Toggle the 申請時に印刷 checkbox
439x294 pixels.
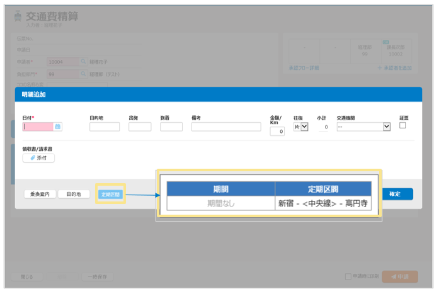pyautogui.click(x=348, y=276)
